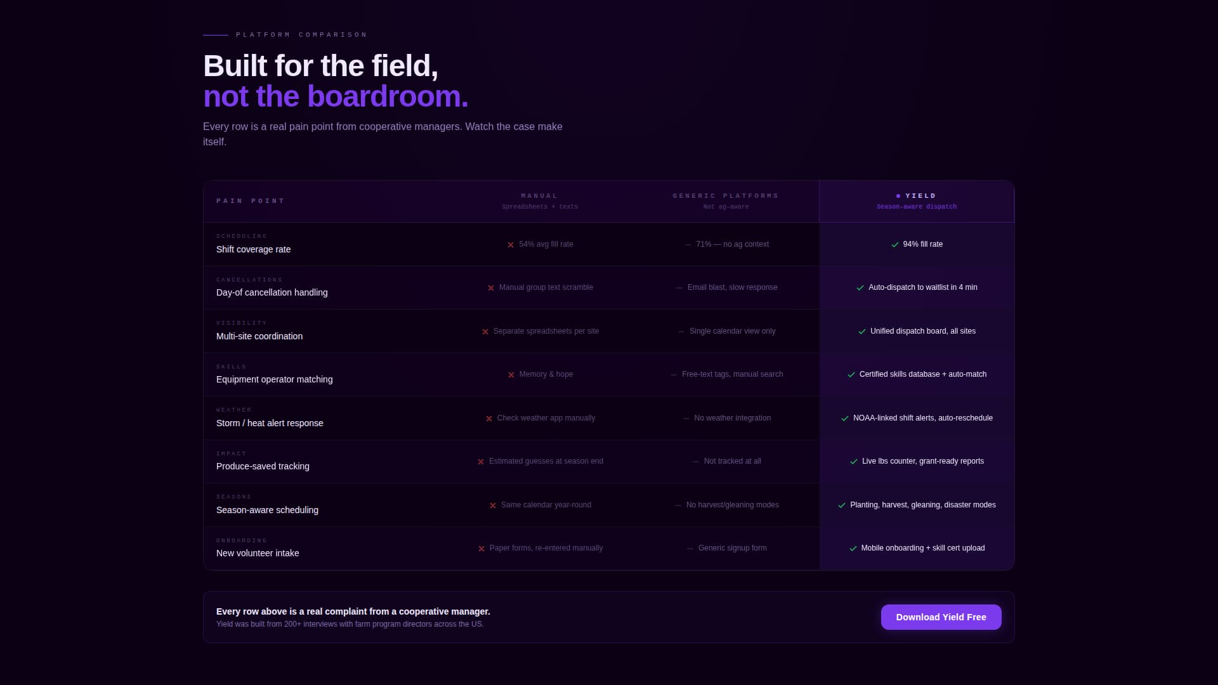Click 'Every row is a real pain point' paragraph
Viewport: 1218px width, 685px height.
click(383, 134)
